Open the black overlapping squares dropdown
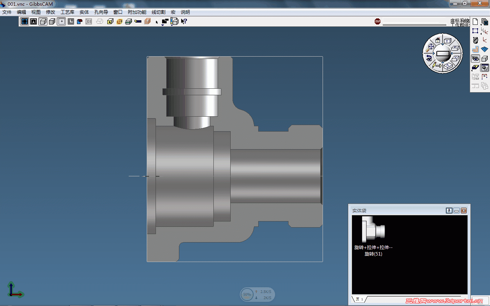The width and height of the screenshot is (490, 306). pyautogui.click(x=165, y=22)
